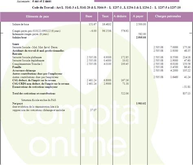The height and width of the screenshot is (165, 193).
Task: Click the 837.13 total employer charges
Action: pyautogui.click(x=186, y=94)
